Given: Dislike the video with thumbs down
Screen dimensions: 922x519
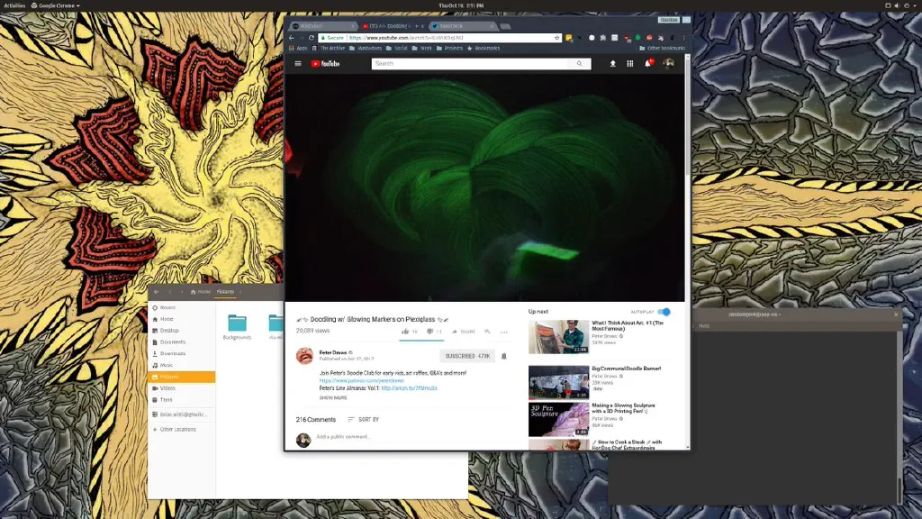Looking at the screenshot, I should tap(434, 332).
